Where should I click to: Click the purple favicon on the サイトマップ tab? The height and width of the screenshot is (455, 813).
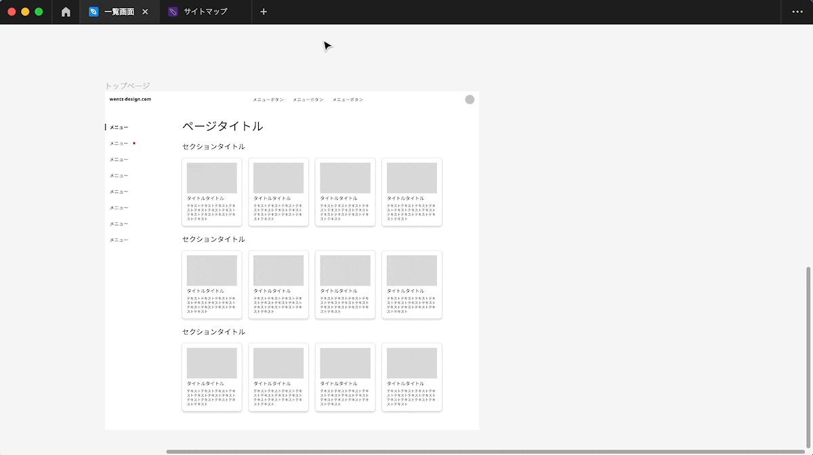pos(173,12)
